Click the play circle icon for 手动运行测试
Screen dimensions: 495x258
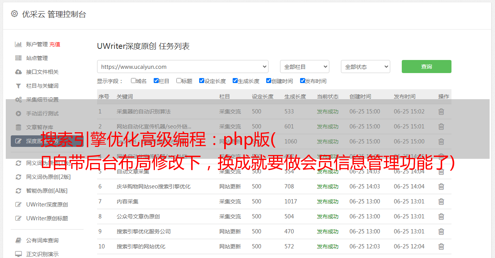tap(18, 113)
